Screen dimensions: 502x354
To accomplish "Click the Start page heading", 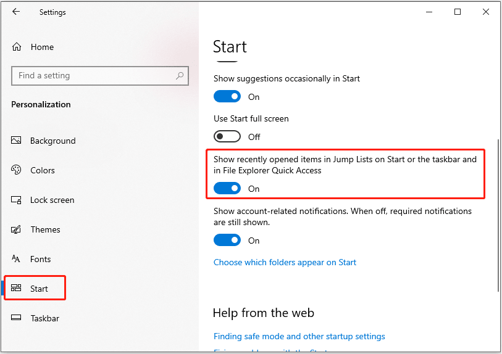I will click(230, 47).
